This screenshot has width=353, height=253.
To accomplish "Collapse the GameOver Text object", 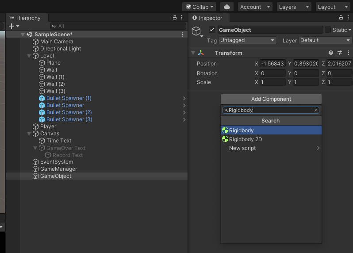I will click(35, 148).
